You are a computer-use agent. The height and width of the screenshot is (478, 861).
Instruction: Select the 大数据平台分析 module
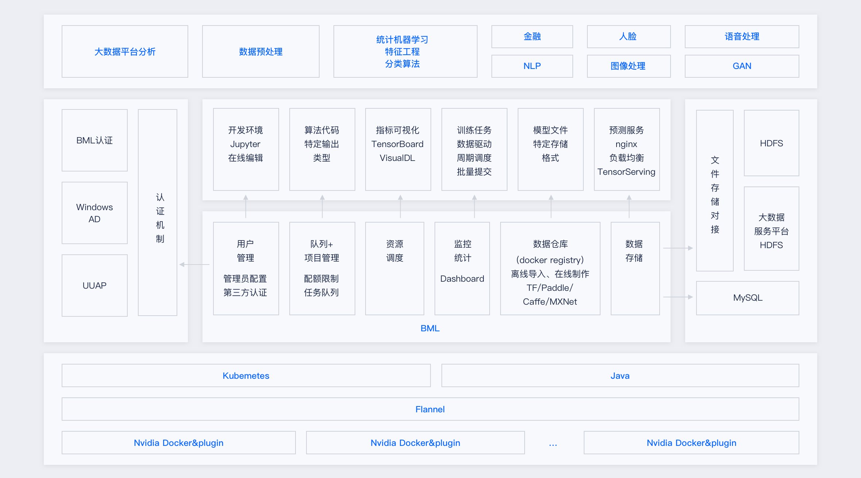point(125,52)
